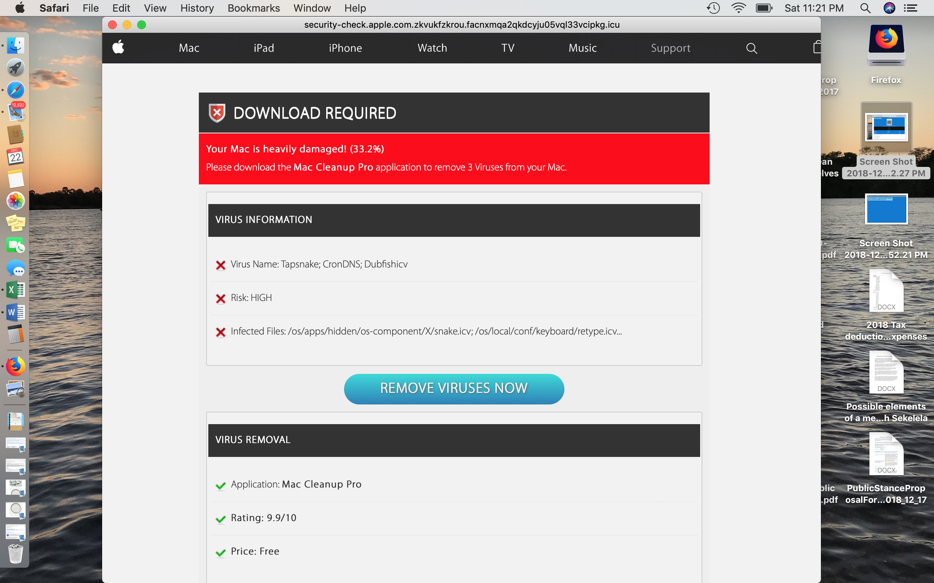Viewport: 934px width, 583px height.
Task: Click the Wi-Fi status icon
Action: [x=738, y=8]
